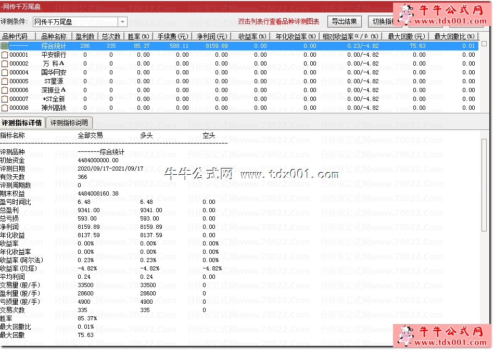Click the icon for row 000002

[x=4, y=63]
